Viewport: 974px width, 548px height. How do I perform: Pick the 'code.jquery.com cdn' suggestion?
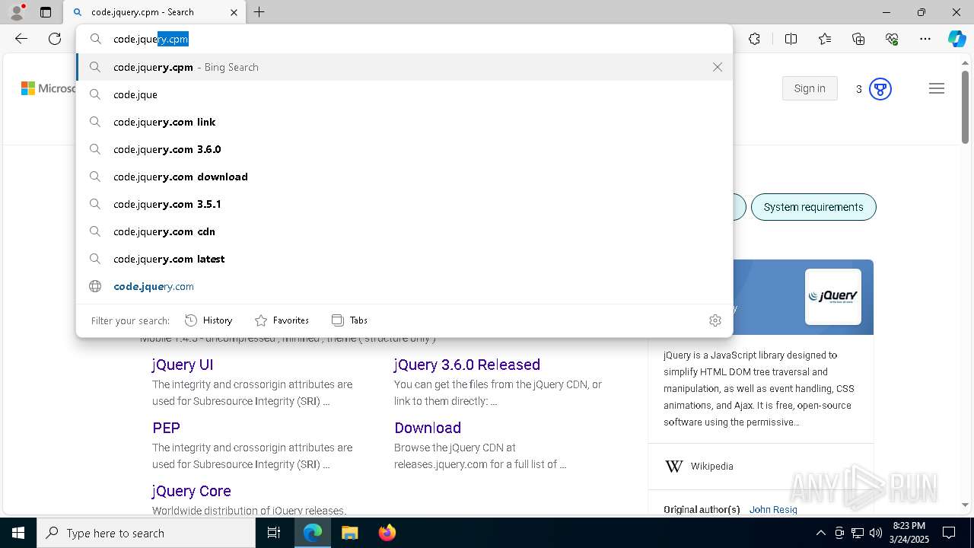click(405, 231)
